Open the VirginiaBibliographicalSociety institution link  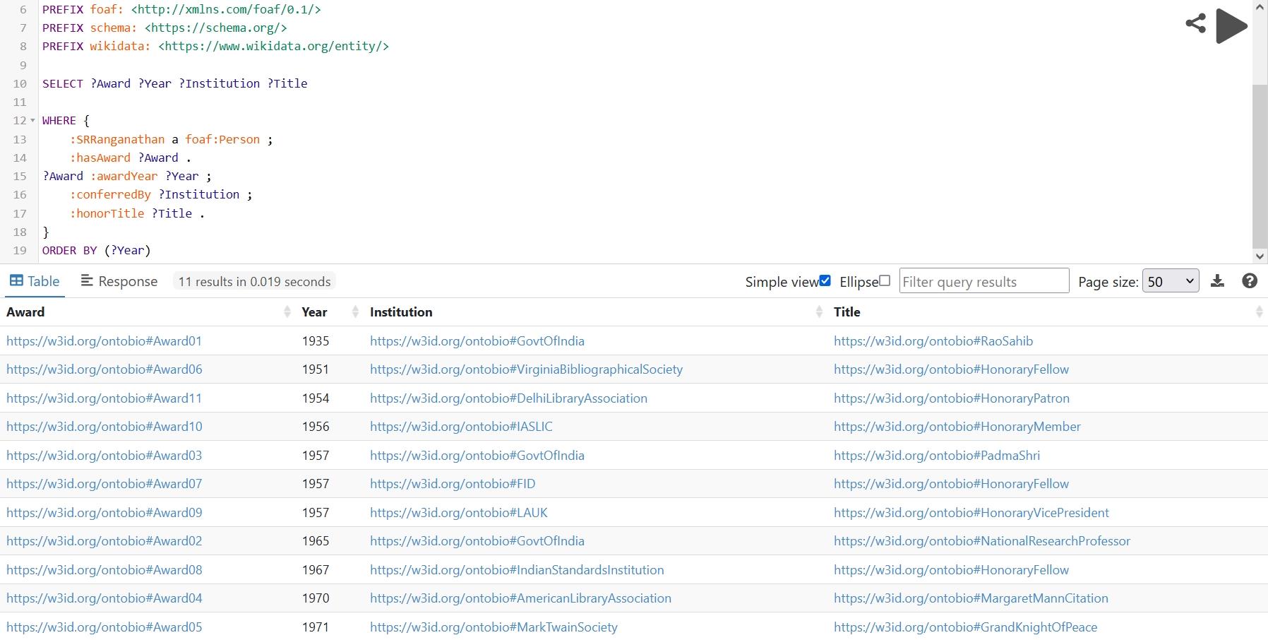(x=526, y=369)
